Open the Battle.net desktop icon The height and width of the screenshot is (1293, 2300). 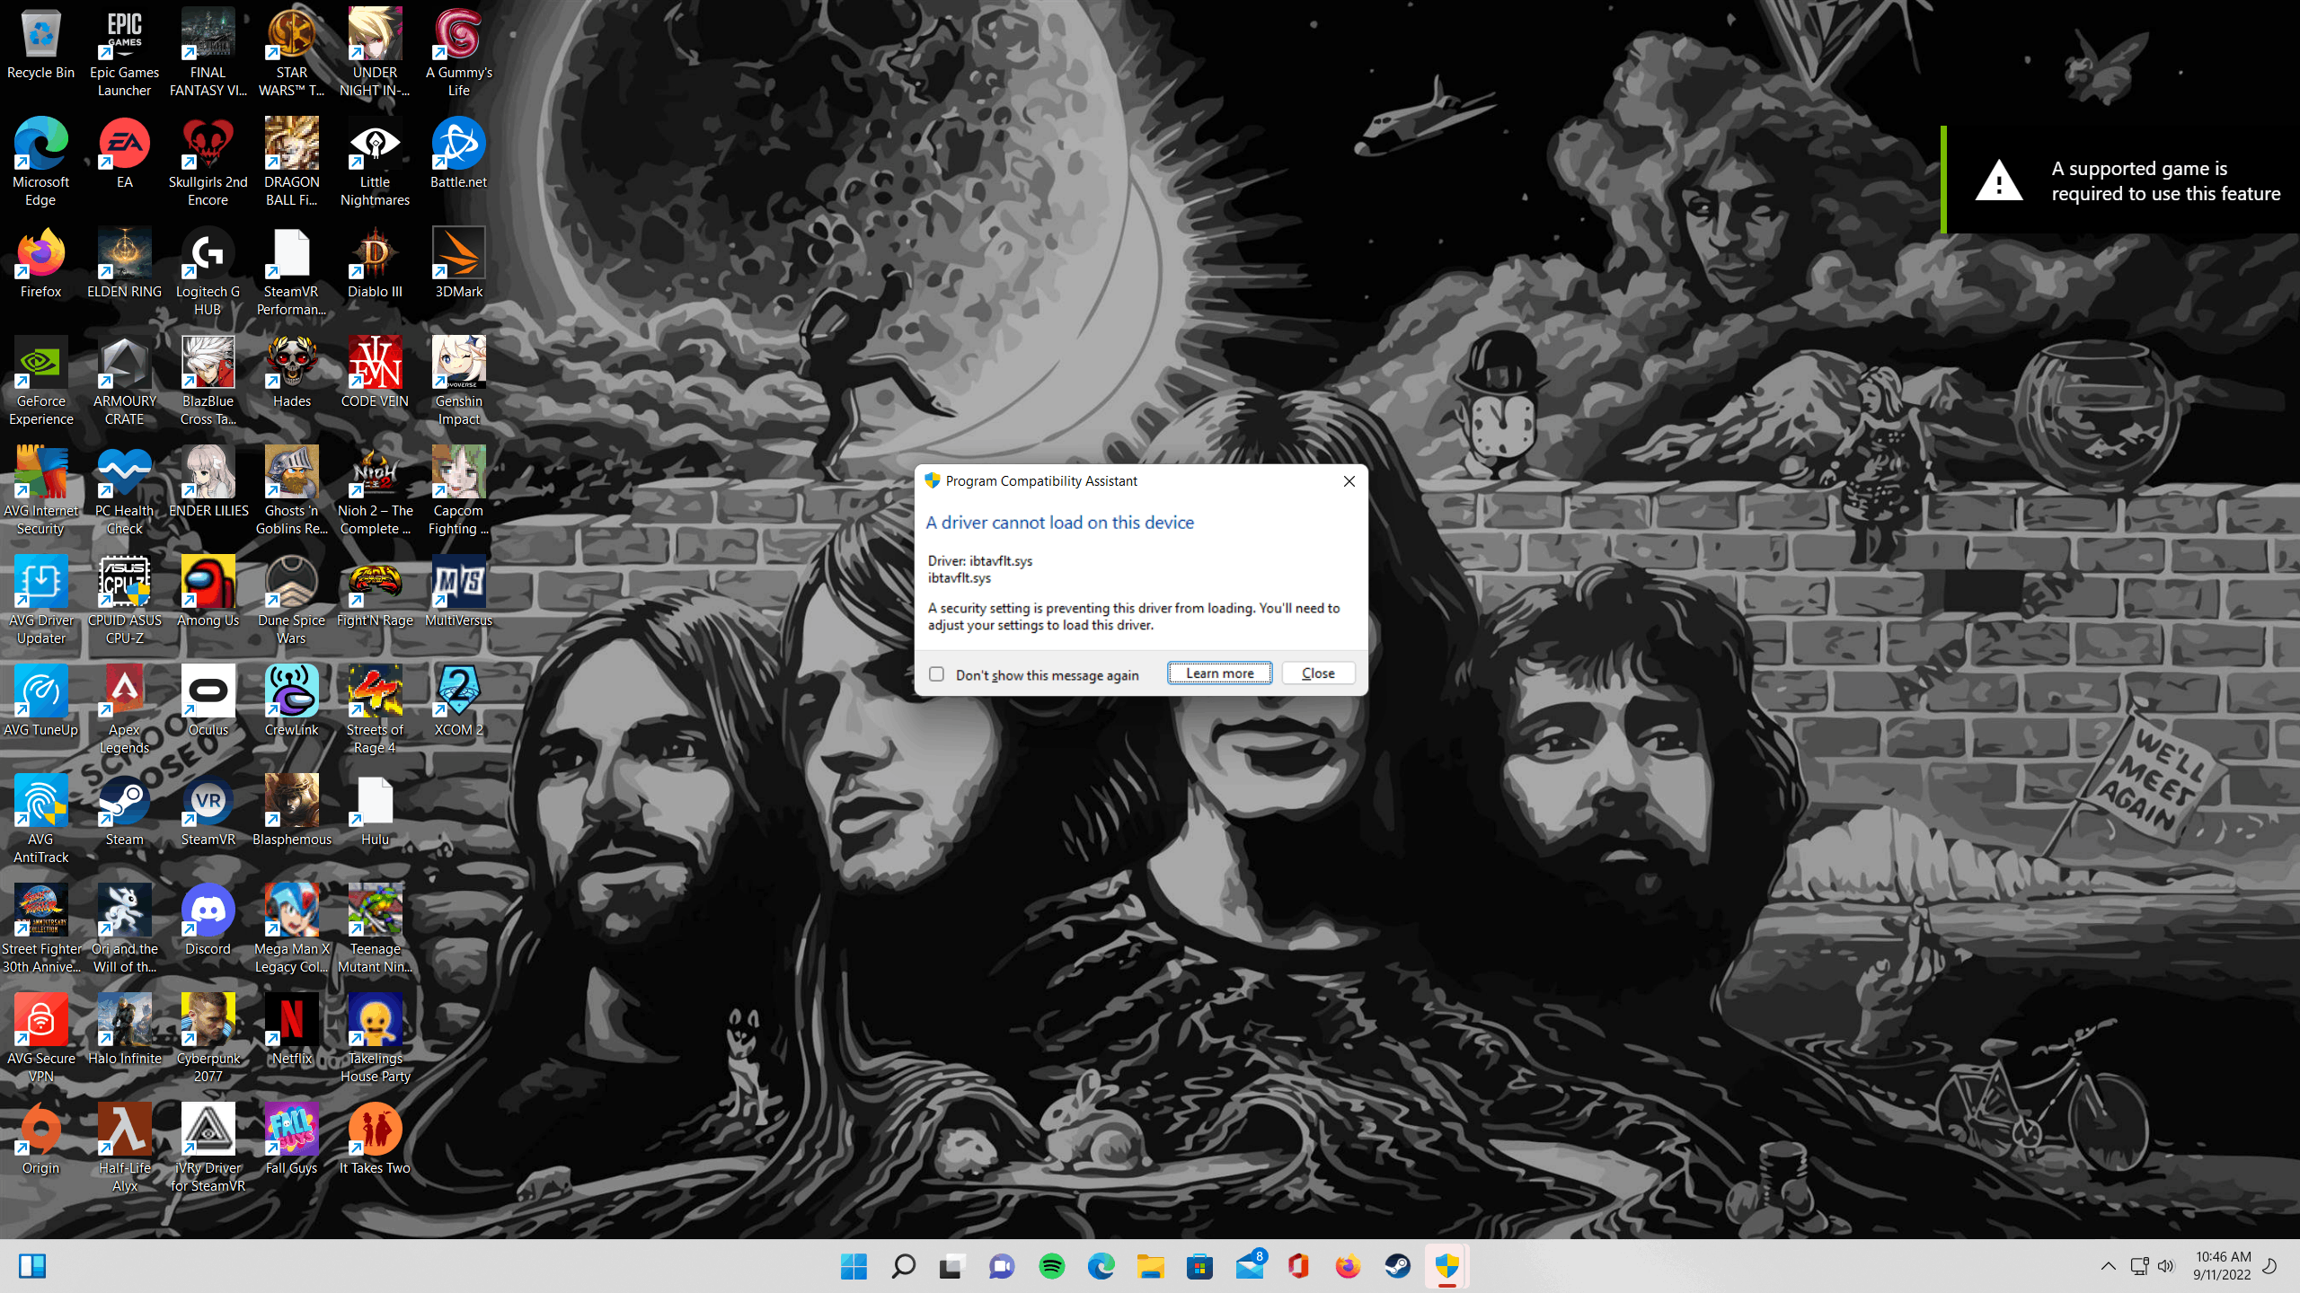pos(458,145)
